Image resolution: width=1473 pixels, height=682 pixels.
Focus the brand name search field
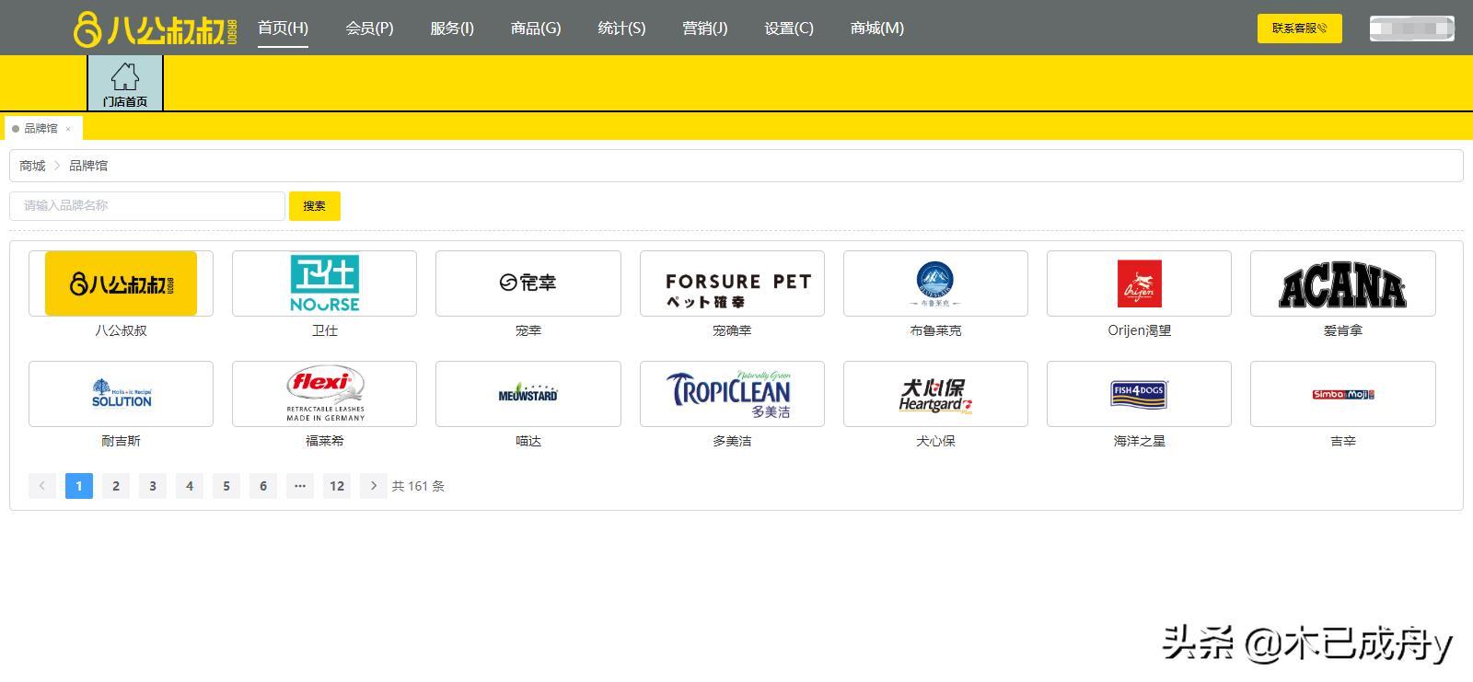tap(147, 206)
